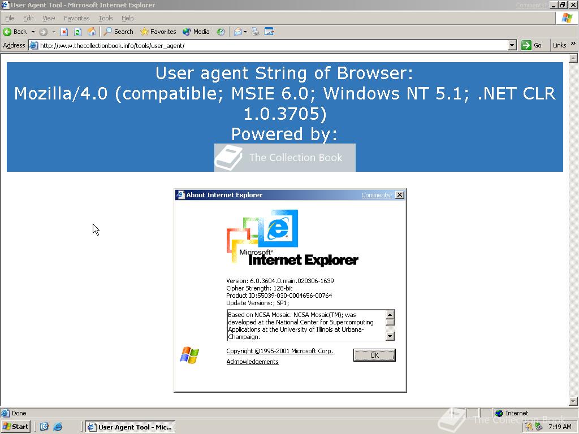Close the About Internet Explorer dialog
This screenshot has height=434, width=579.
coord(400,195)
